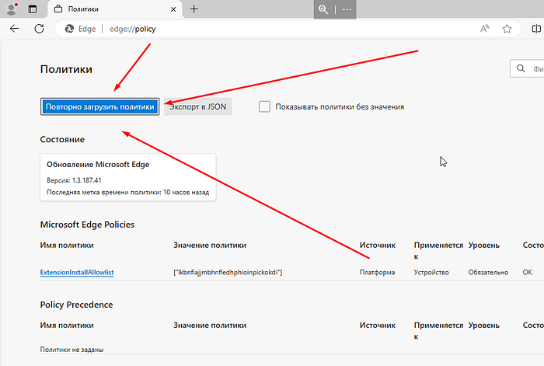544x366 pixels.
Task: Click the Платформа source cell
Action: (x=377, y=272)
